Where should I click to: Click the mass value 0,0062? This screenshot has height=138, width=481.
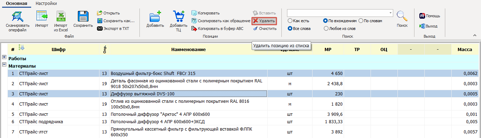(470, 74)
